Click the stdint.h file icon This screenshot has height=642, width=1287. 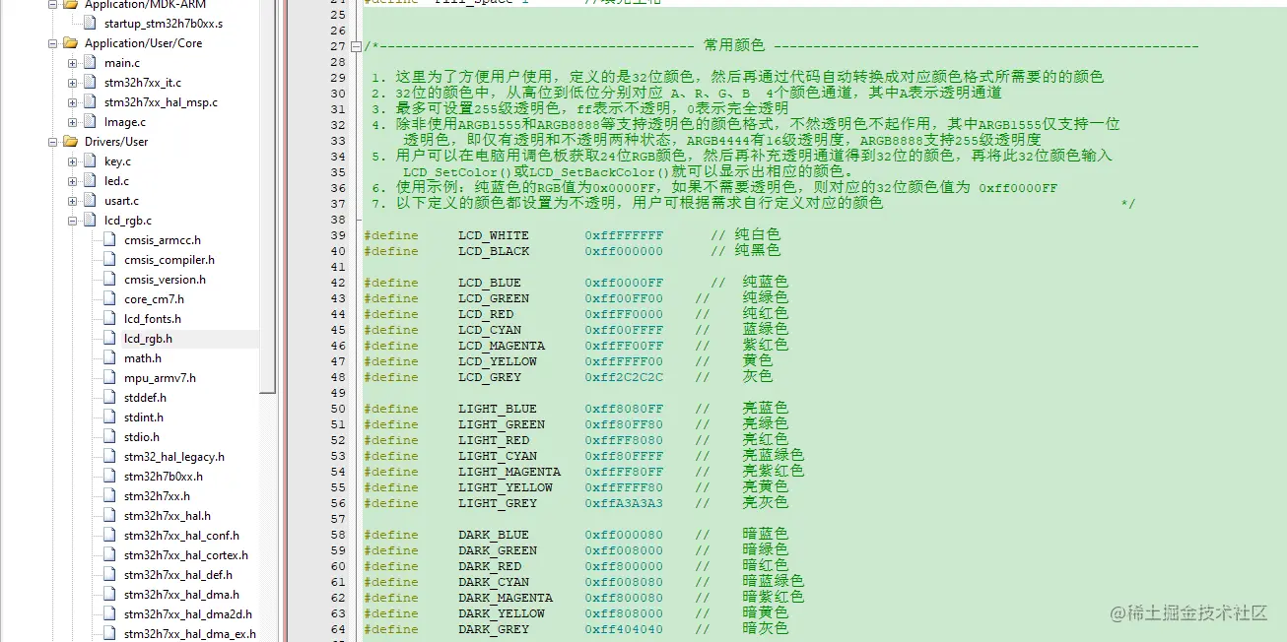click(109, 417)
